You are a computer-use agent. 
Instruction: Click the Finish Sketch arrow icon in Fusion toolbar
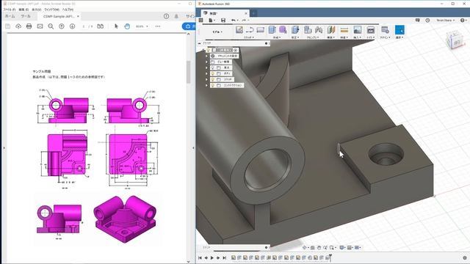(250, 30)
